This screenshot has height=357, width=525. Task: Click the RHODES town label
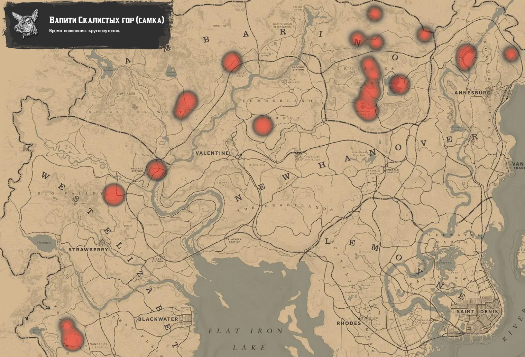(349, 323)
